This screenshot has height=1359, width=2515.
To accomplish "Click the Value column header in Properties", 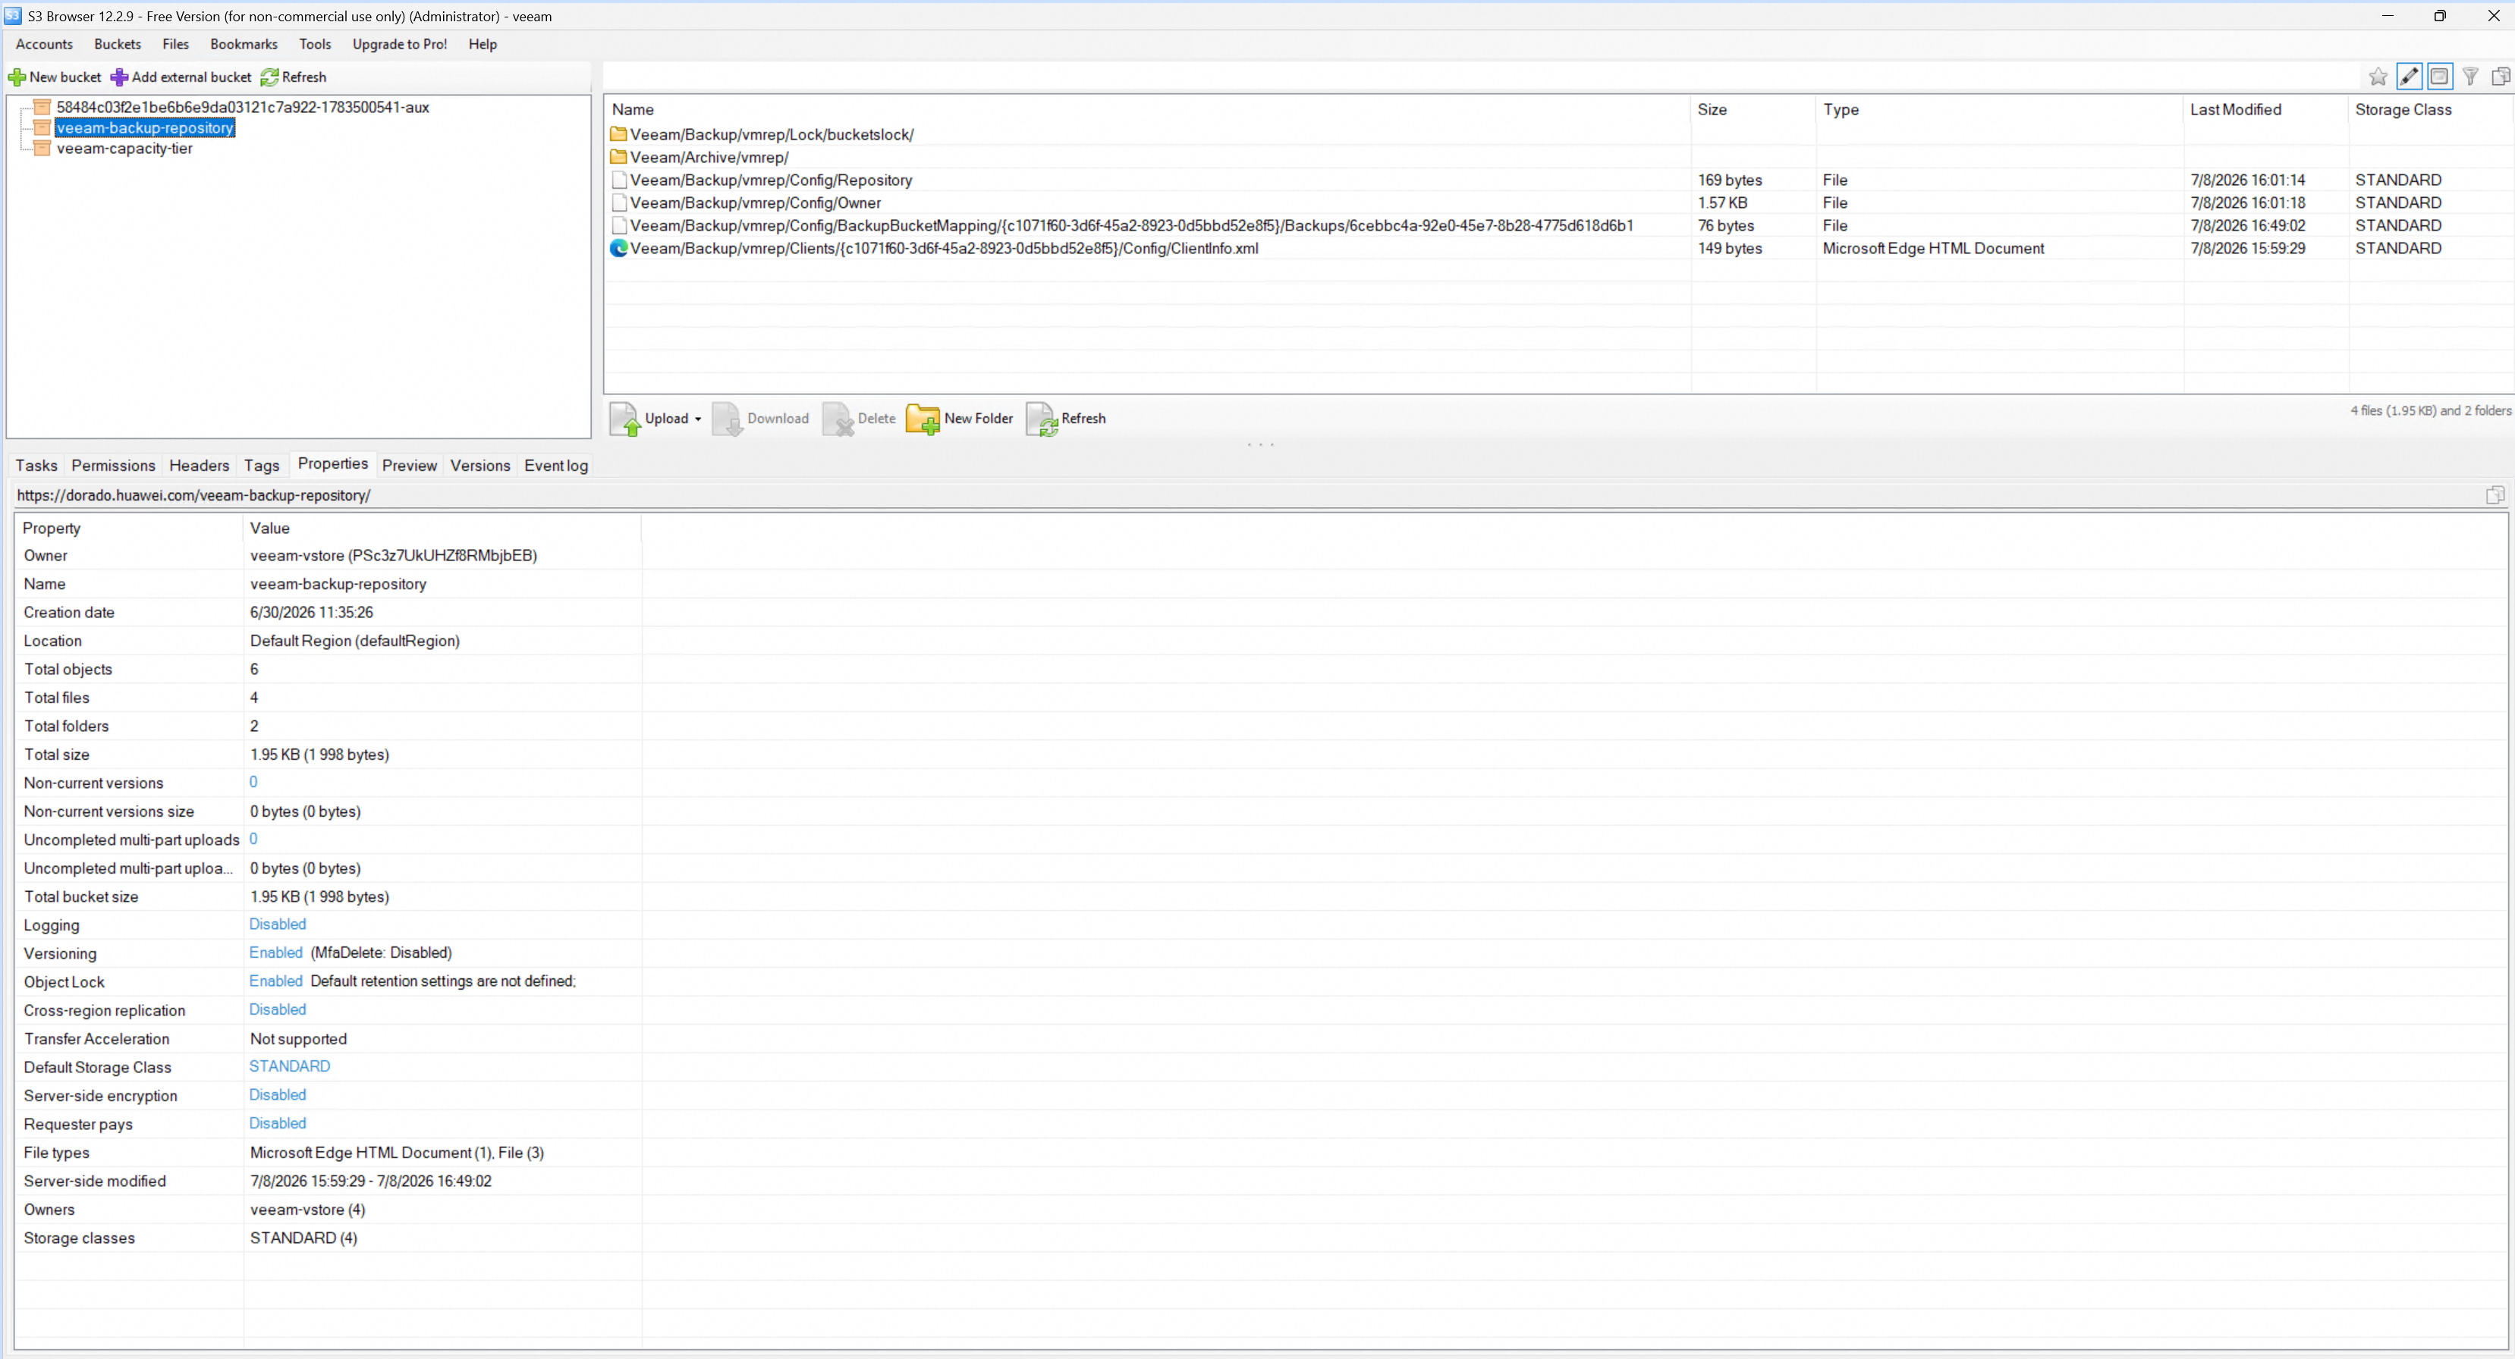I will pyautogui.click(x=442, y=528).
